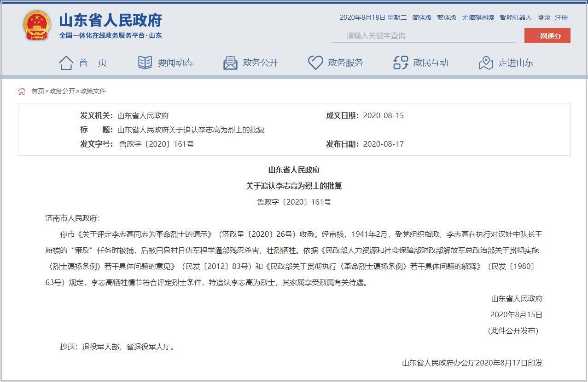Click the red 一网通办 button
The width and height of the screenshot is (588, 382).
[547, 36]
